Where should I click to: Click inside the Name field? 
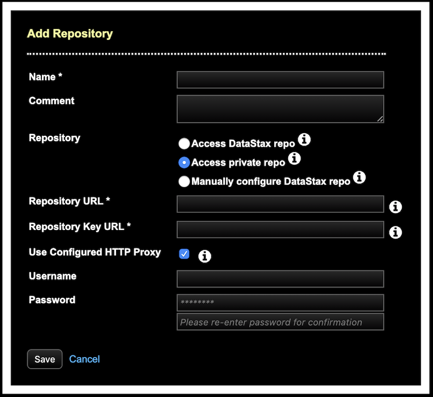tap(280, 80)
